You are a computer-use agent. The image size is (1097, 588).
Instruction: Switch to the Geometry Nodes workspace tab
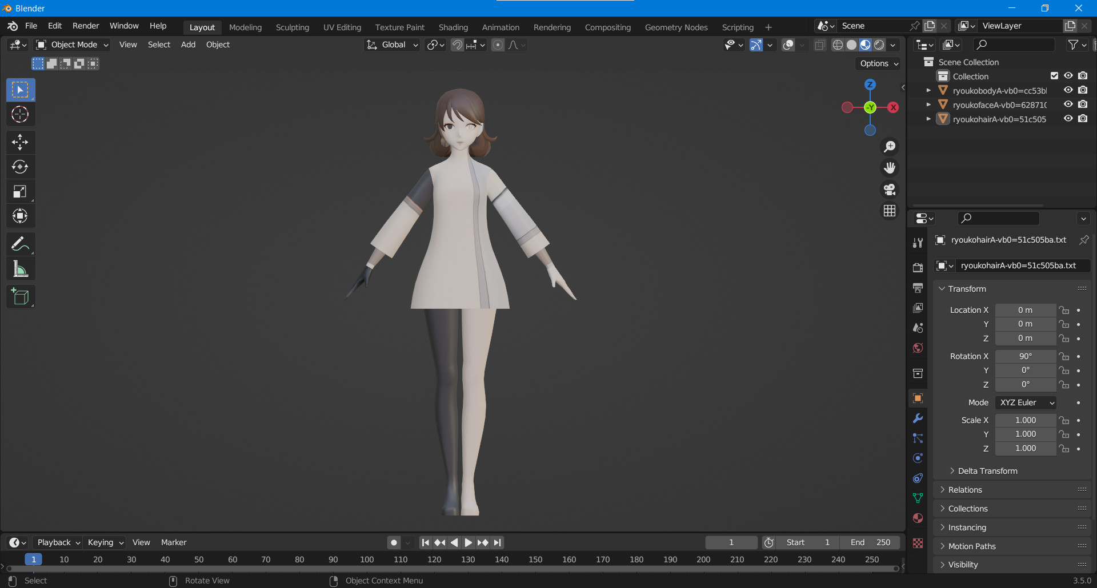(x=676, y=27)
